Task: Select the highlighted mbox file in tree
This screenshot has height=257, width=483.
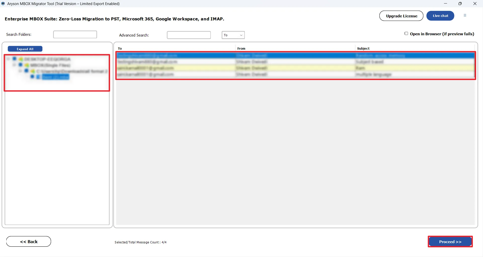Action: pos(55,77)
